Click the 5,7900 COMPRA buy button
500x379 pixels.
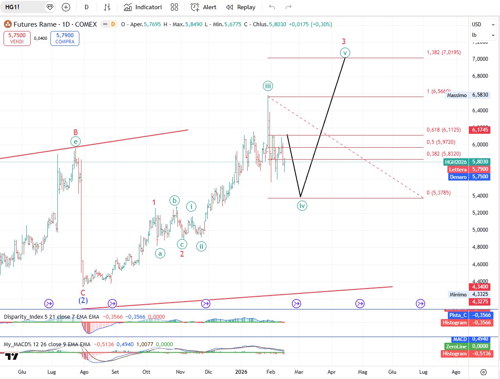coord(65,38)
